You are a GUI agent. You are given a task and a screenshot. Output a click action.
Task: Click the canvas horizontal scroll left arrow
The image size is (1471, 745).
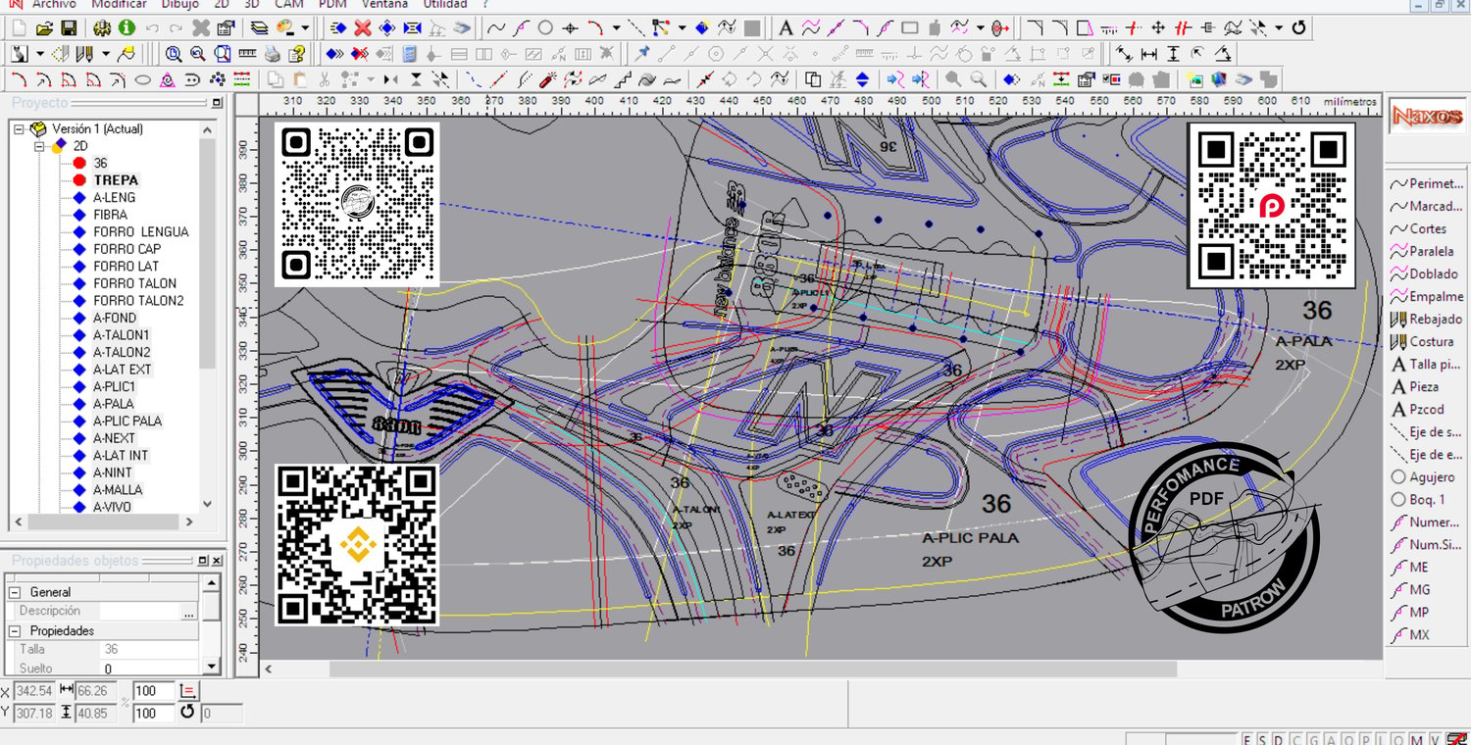point(271,669)
